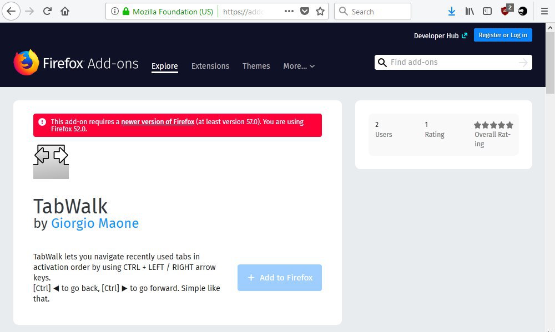Open the uBlock Origin shield icon
Viewport: 555px width, 332px height.
(x=506, y=11)
